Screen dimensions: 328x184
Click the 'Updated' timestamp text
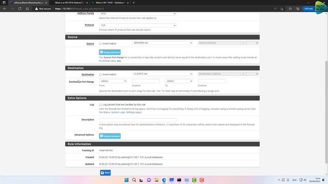131,164
